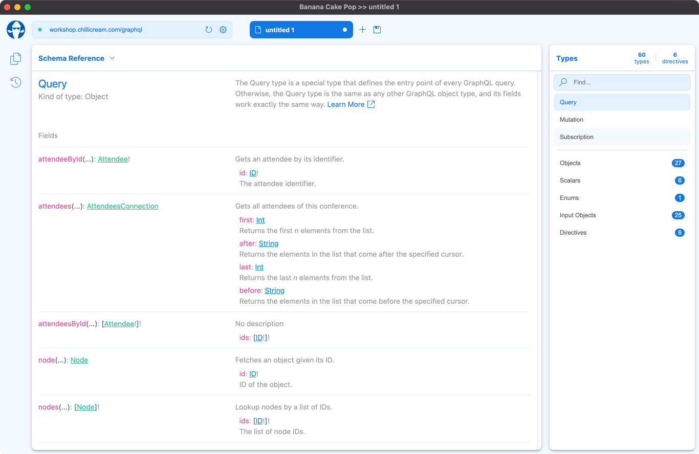Open the Node return type link
Viewport: 699px width, 454px height.
79,360
